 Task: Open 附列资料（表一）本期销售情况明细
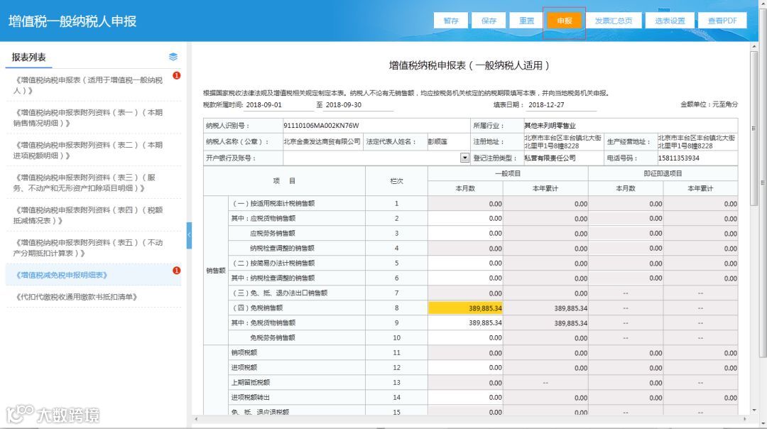point(88,117)
